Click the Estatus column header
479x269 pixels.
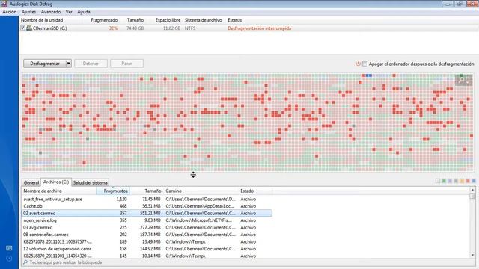click(234, 20)
